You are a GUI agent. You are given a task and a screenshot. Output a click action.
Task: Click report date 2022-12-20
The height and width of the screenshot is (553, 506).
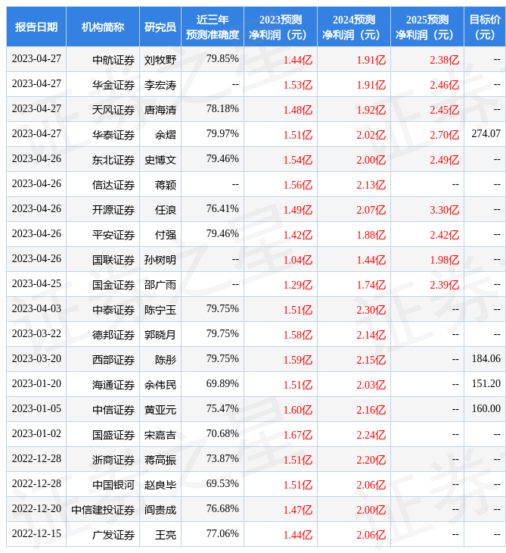click(x=36, y=509)
